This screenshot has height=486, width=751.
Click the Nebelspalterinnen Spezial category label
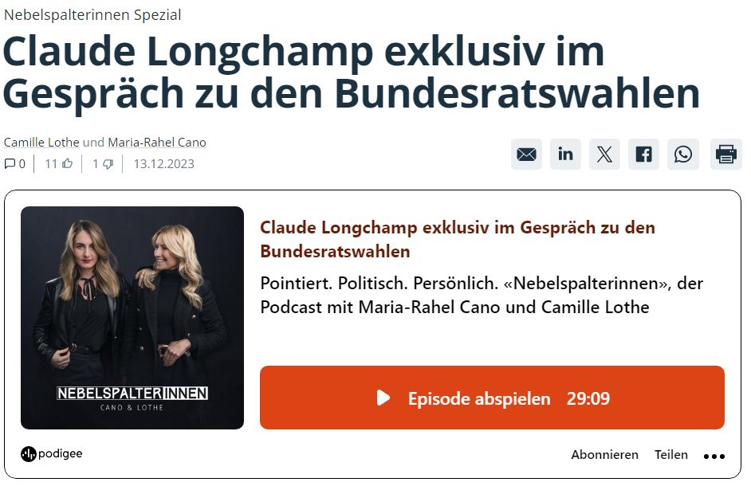pyautogui.click(x=92, y=15)
